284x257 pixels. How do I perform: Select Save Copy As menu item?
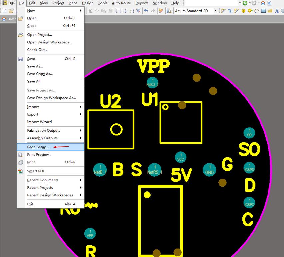50,74
